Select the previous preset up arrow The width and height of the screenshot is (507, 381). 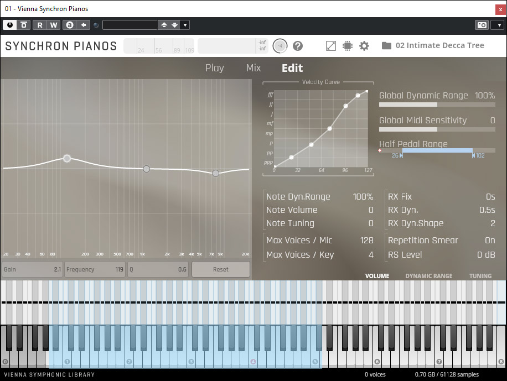pos(164,25)
